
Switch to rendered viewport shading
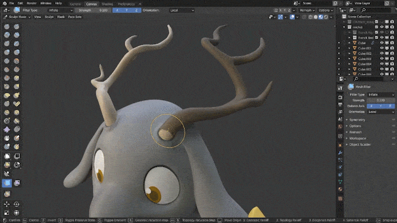[x=326, y=17]
